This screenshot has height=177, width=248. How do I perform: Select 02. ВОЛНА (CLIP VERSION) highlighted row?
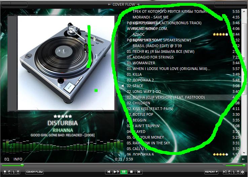tap(183, 97)
